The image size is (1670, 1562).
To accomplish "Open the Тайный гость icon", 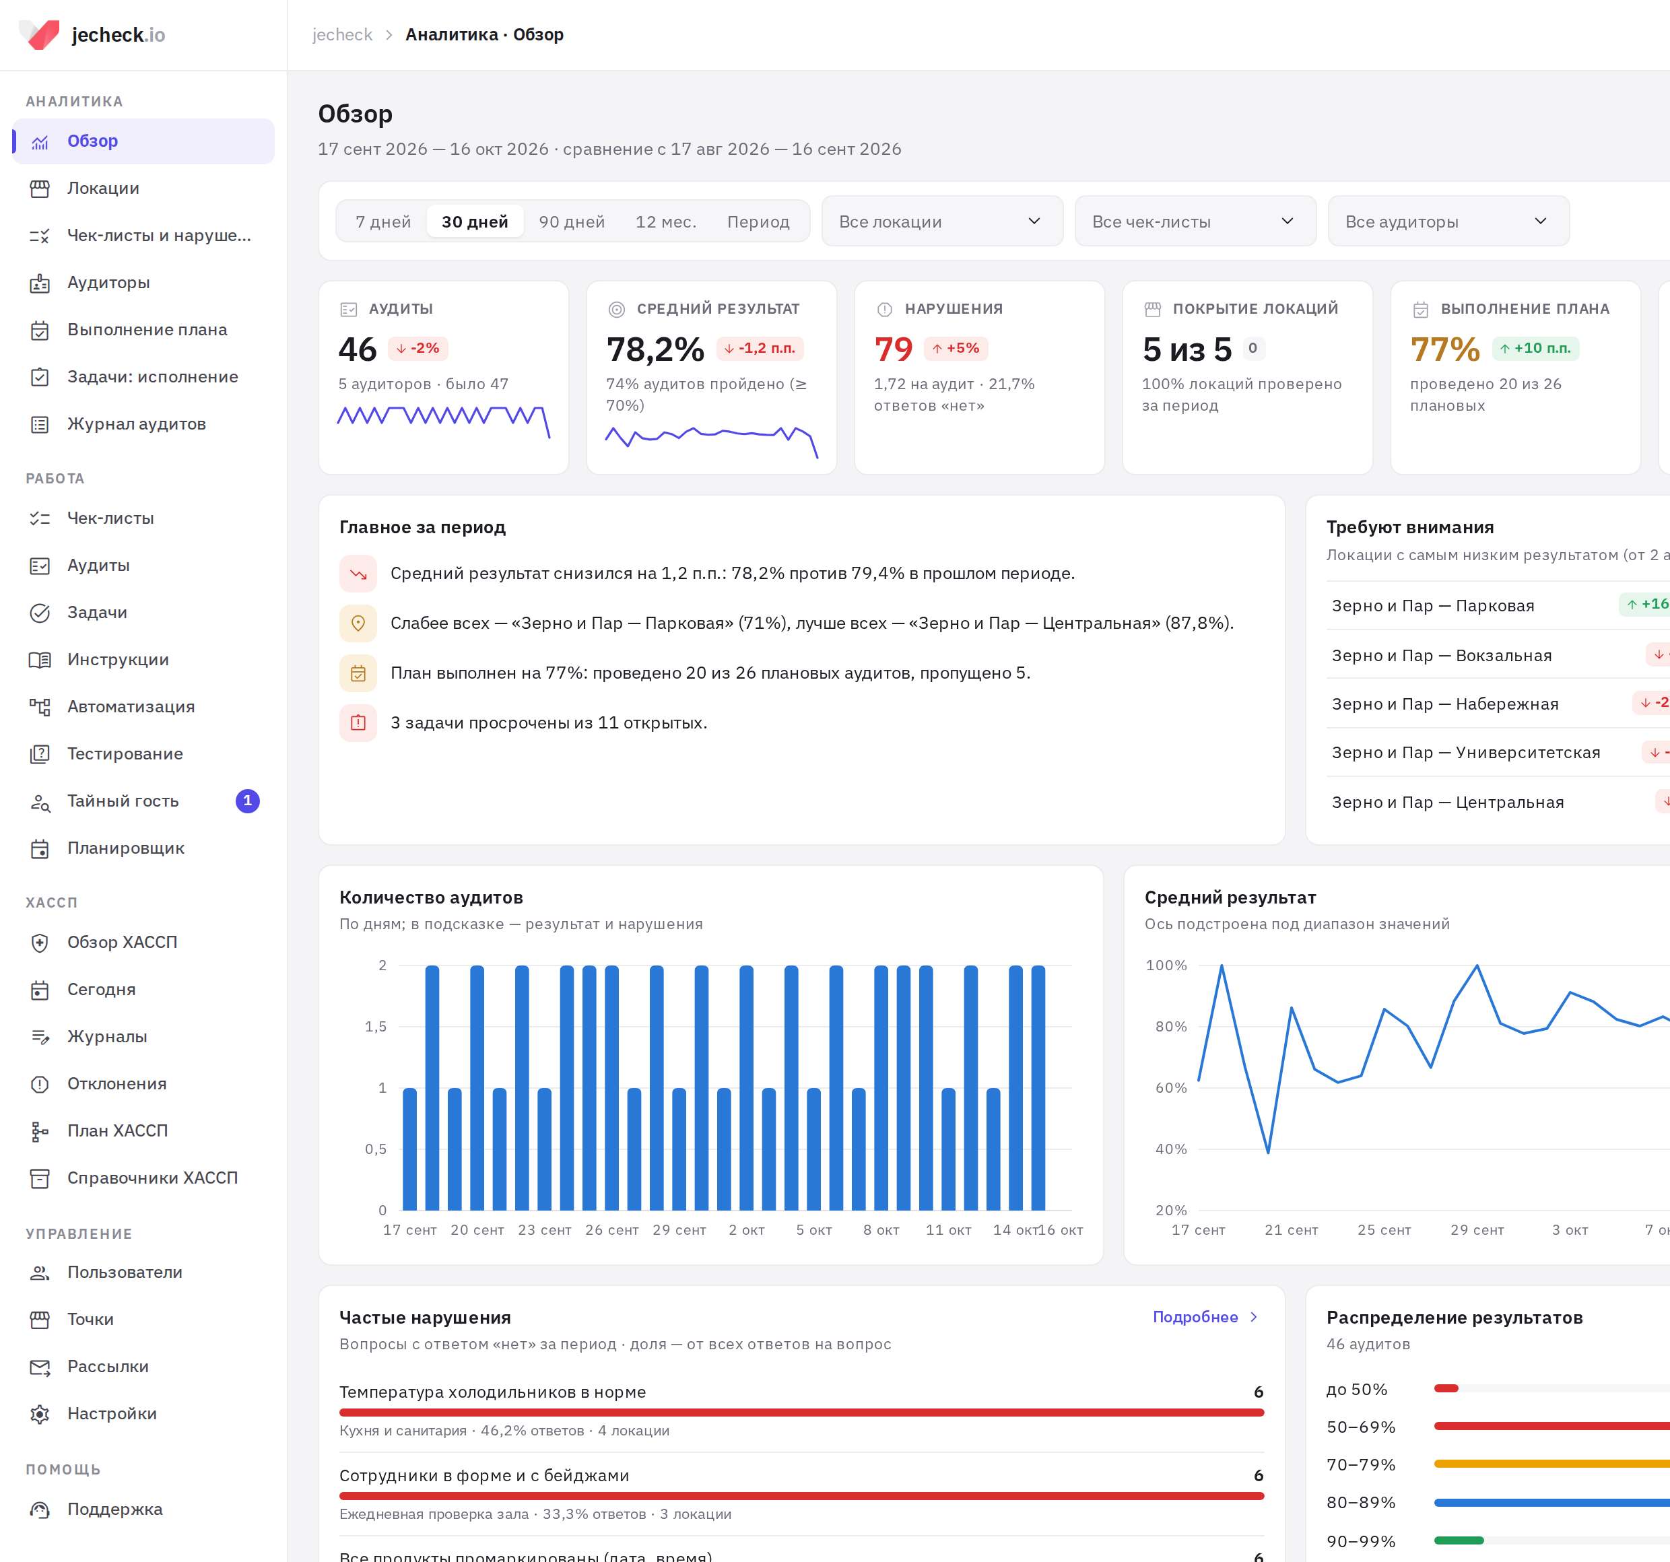I will coord(40,801).
